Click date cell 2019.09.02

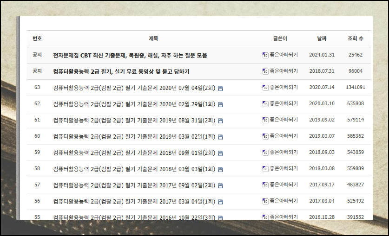[x=322, y=120]
